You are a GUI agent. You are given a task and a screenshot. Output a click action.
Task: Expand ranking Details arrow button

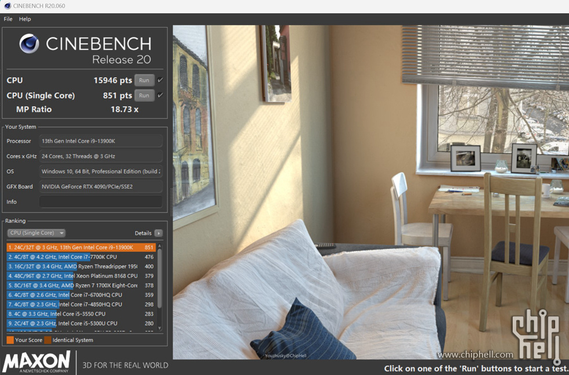(159, 233)
